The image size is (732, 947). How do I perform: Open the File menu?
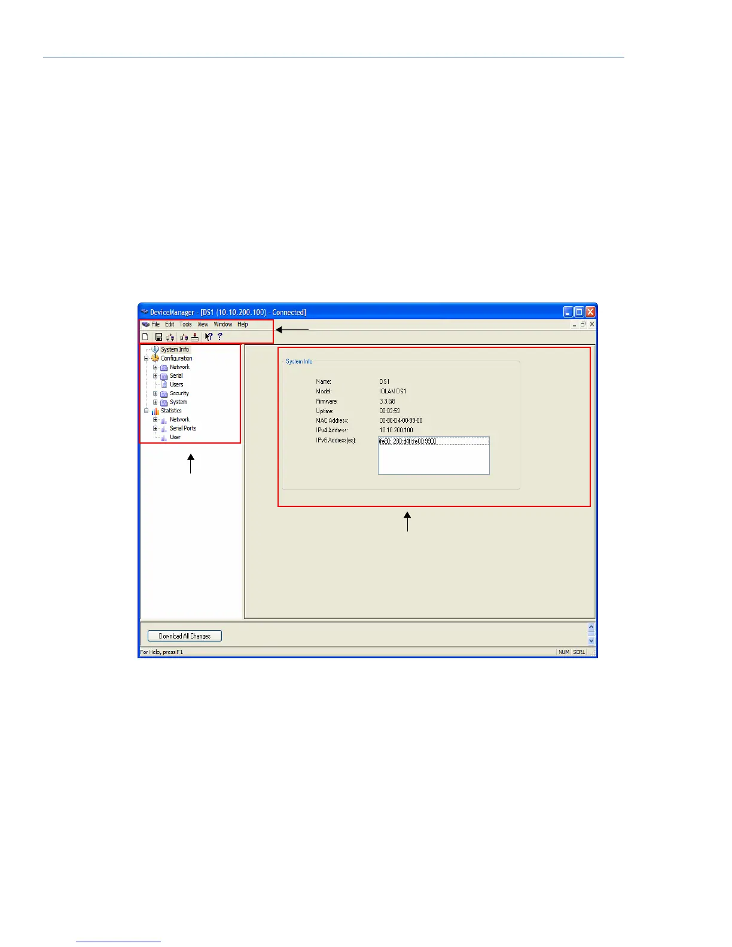click(x=155, y=325)
